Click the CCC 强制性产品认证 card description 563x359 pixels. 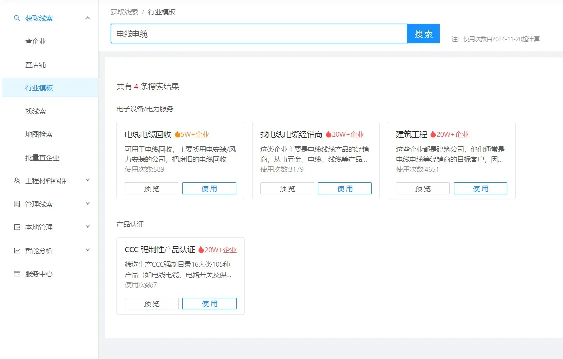point(178,269)
